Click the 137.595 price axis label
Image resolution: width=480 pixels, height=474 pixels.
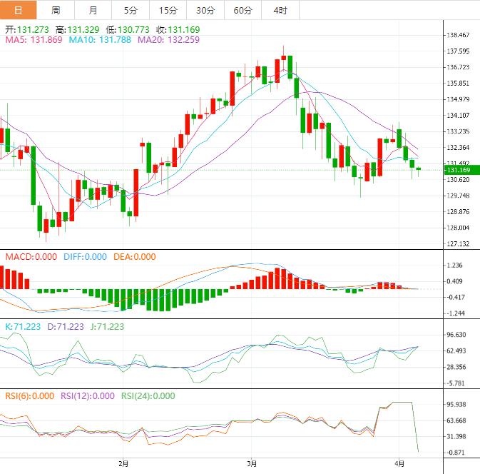[458, 51]
